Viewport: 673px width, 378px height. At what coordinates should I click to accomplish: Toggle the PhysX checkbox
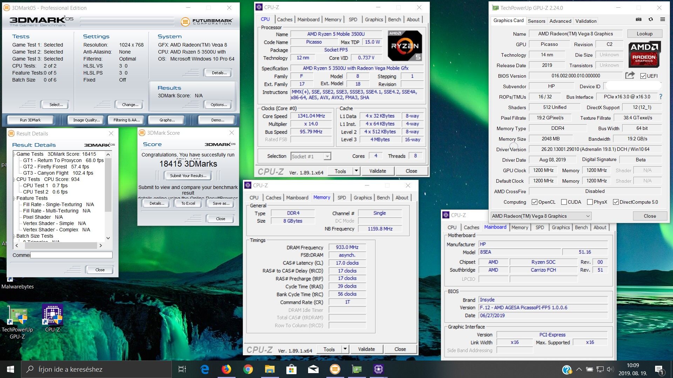tap(590, 202)
